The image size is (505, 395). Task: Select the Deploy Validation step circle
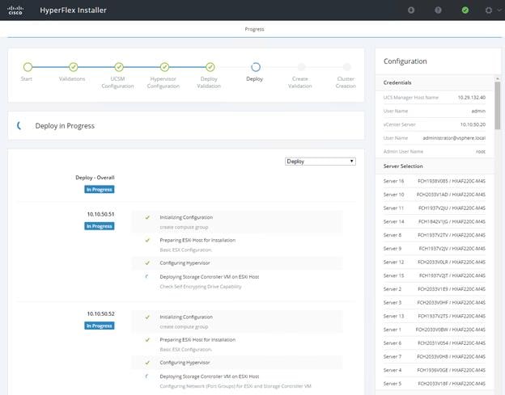210,67
